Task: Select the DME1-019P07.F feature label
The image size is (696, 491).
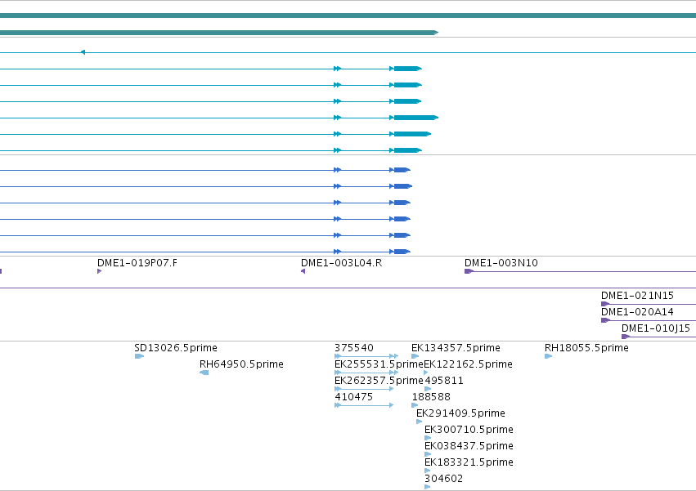Action: (137, 263)
